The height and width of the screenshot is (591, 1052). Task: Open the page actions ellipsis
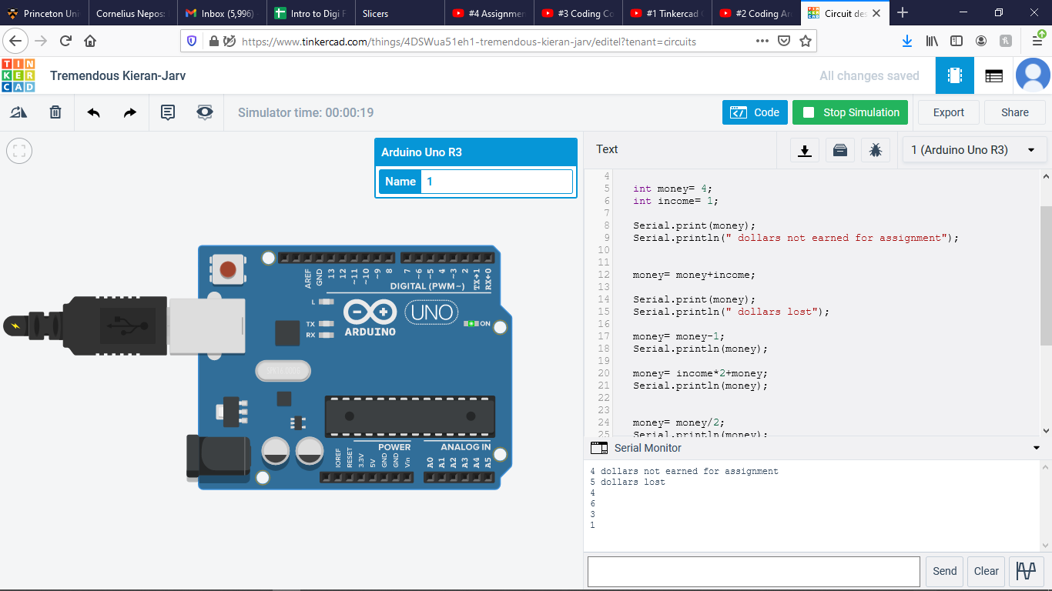point(762,41)
